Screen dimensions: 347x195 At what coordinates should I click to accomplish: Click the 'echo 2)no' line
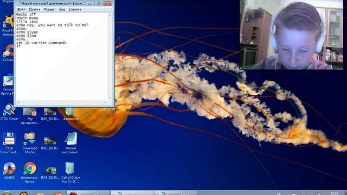coord(26,36)
